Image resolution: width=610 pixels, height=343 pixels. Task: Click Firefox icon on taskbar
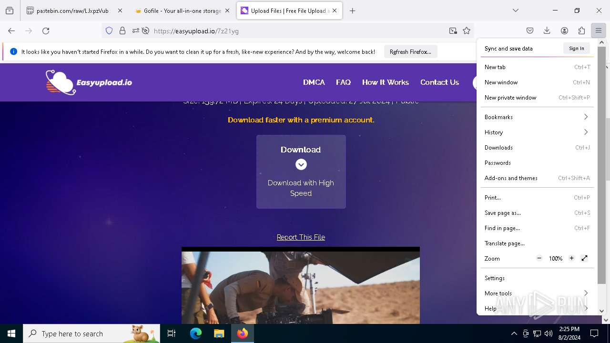coord(243,333)
